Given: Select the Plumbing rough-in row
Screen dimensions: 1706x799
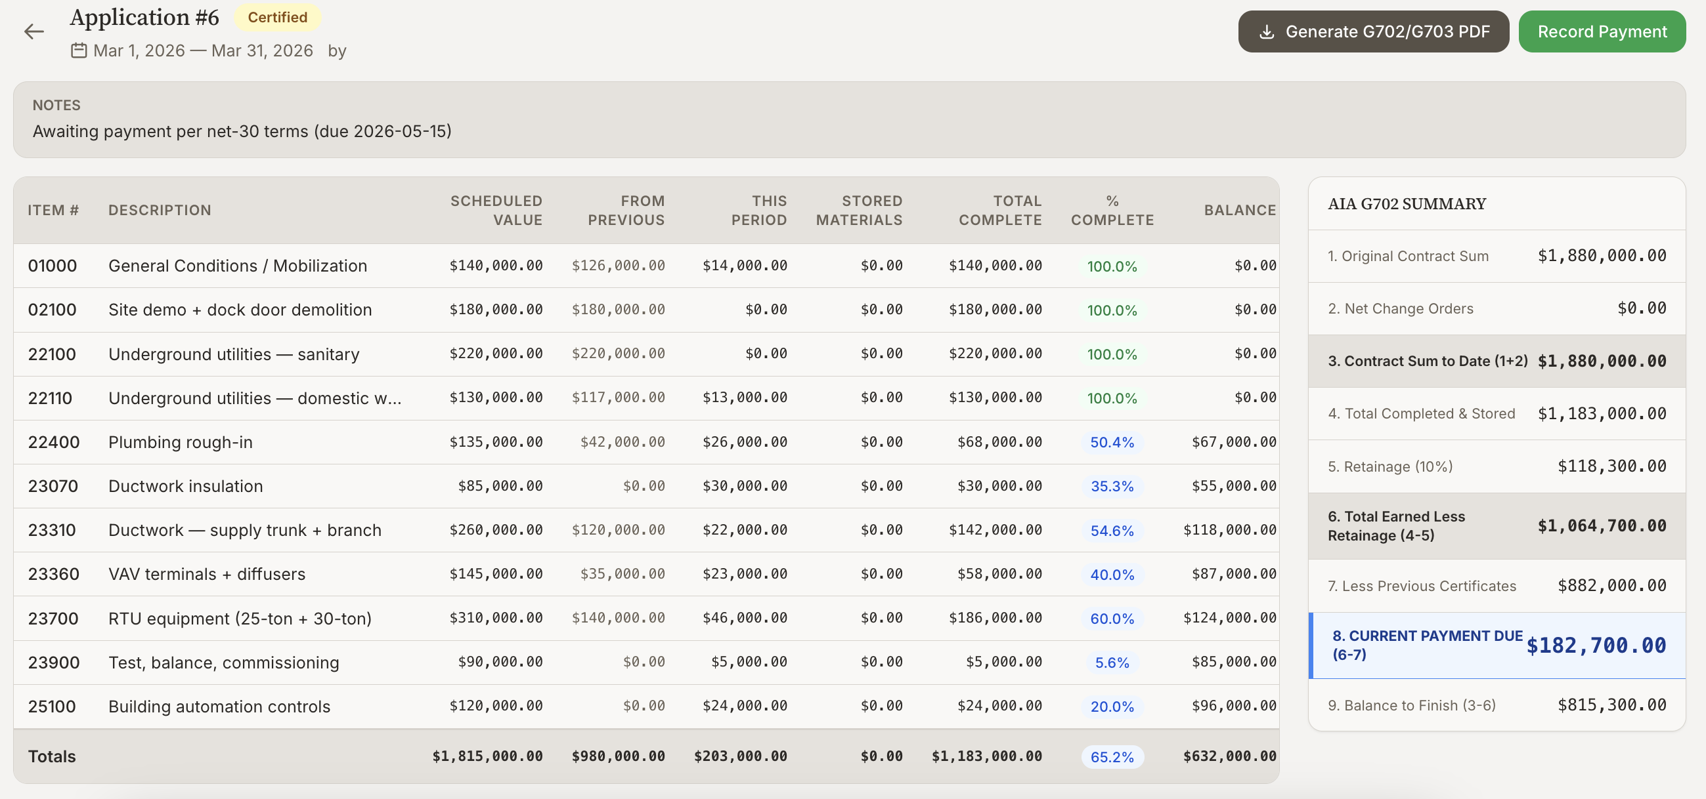Looking at the screenshot, I should (x=645, y=442).
